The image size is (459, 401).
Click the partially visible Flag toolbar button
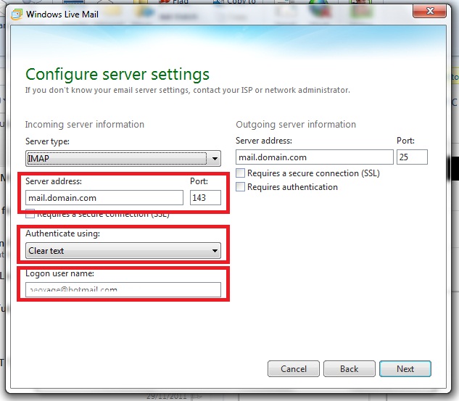(174, 2)
